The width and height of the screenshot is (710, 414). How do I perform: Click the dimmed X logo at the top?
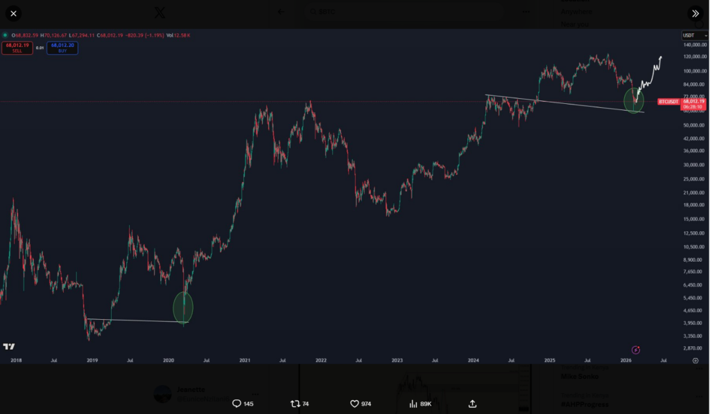click(159, 12)
